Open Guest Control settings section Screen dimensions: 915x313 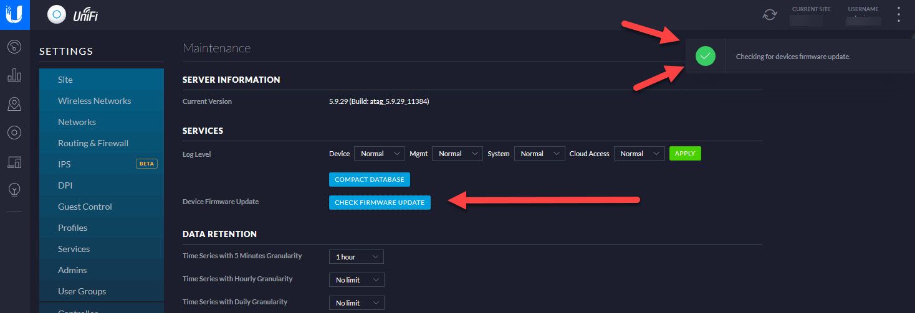(x=85, y=207)
